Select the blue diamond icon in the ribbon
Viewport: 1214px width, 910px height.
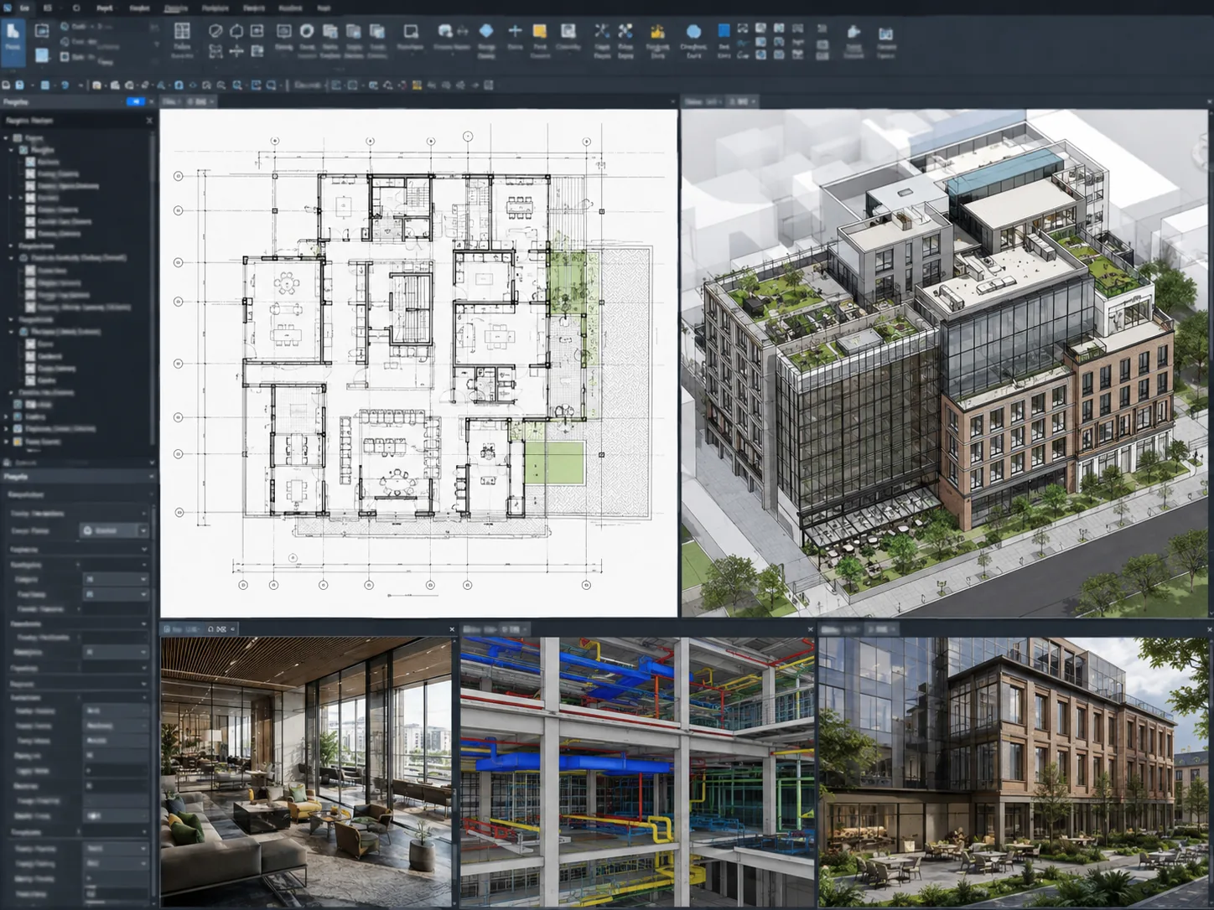(486, 31)
